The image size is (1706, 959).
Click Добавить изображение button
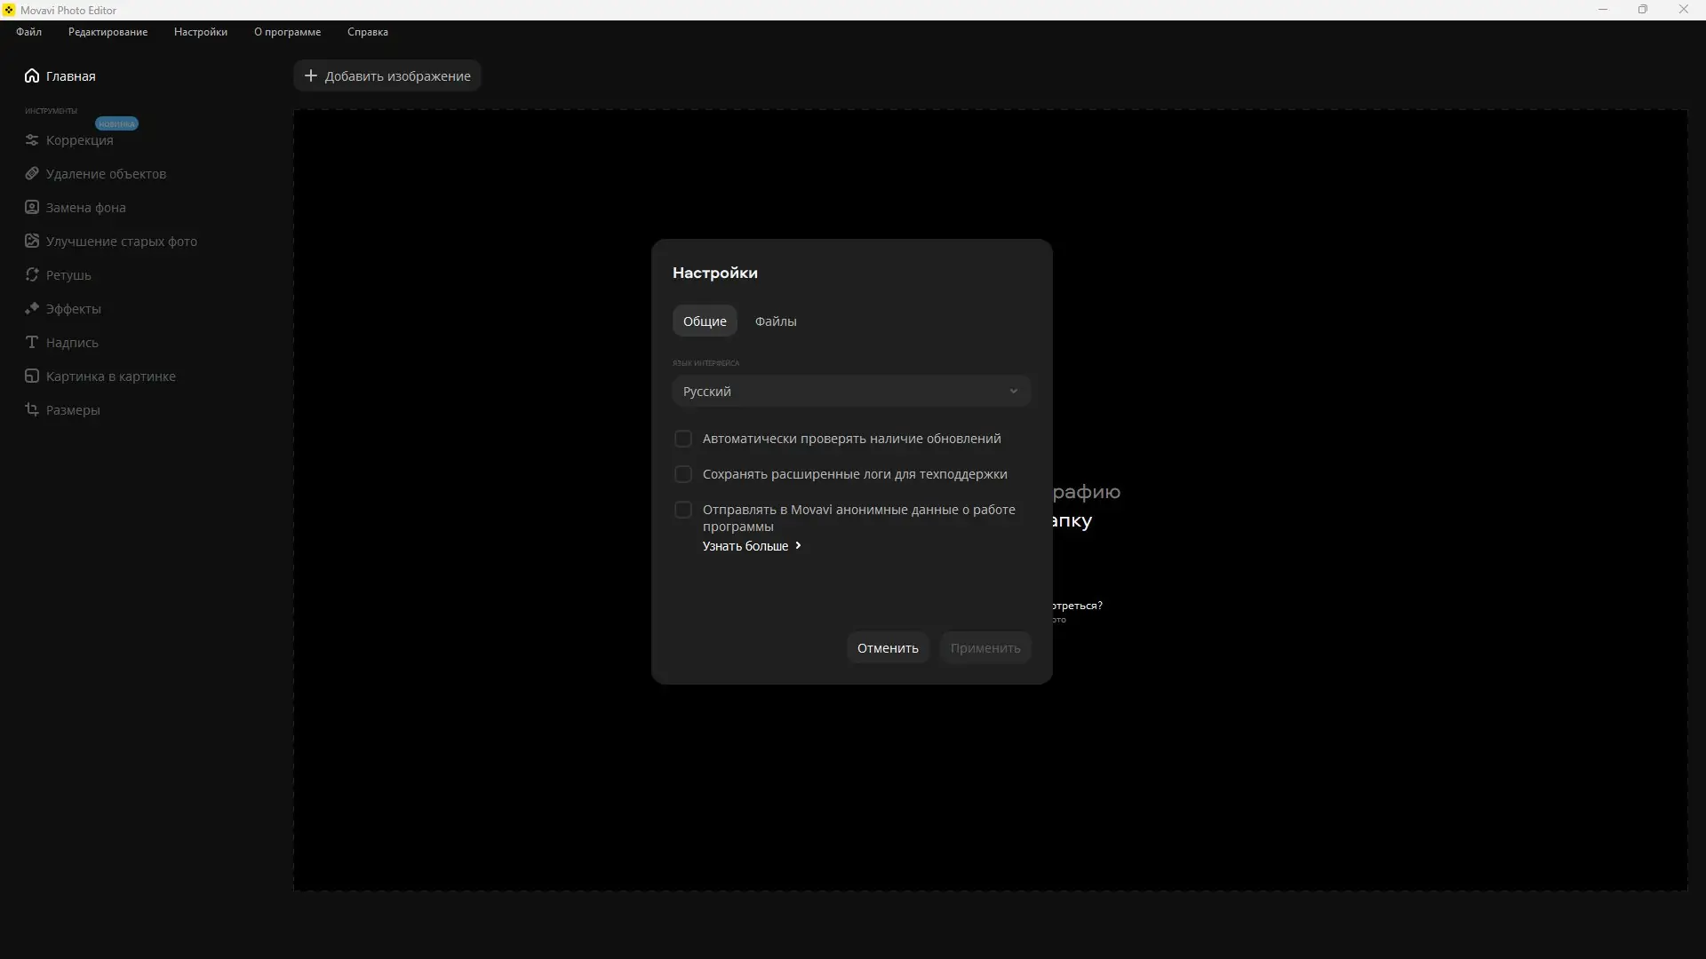tap(387, 75)
